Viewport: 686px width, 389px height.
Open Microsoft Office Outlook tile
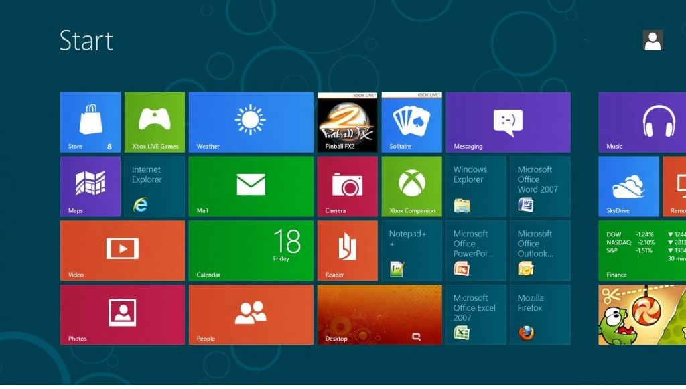click(541, 250)
